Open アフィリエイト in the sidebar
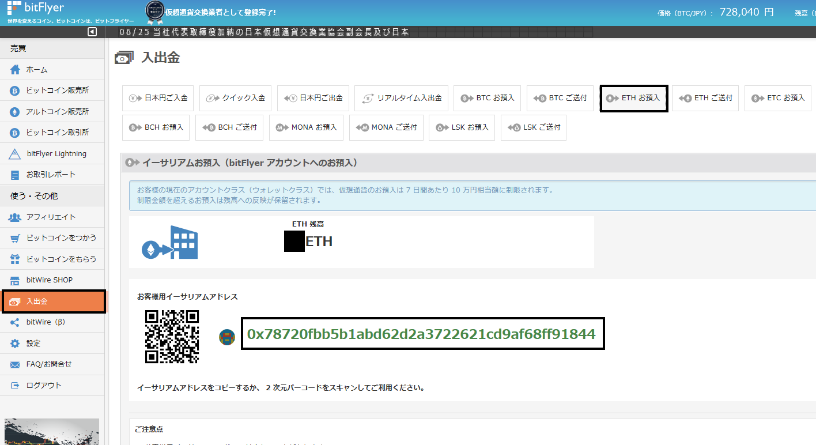This screenshot has width=816, height=445. click(x=52, y=217)
